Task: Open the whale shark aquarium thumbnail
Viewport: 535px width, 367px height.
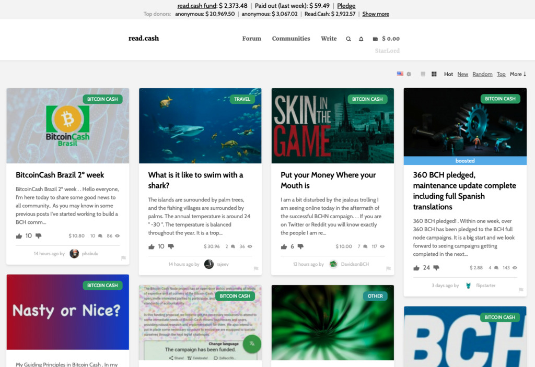Action: pyautogui.click(x=200, y=125)
